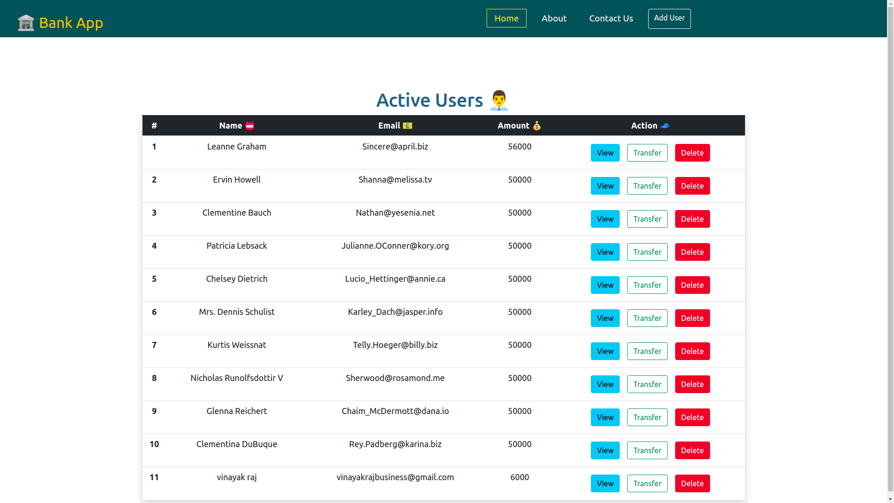View Chelsey Dietrich's account details

point(605,285)
